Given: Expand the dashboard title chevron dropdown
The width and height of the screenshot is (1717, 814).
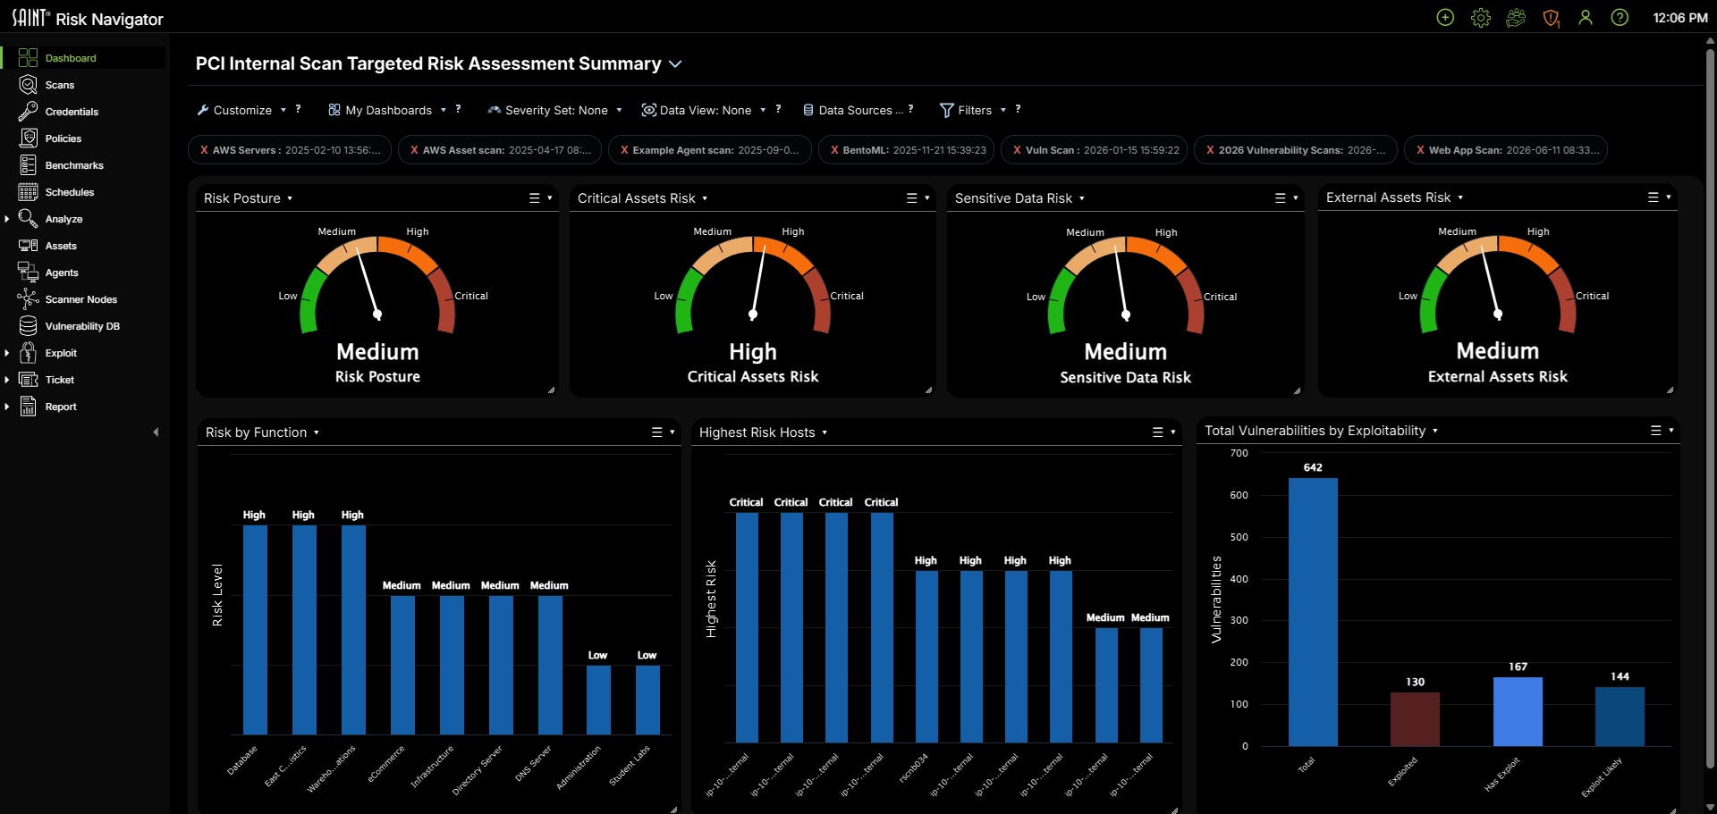Looking at the screenshot, I should pos(675,64).
